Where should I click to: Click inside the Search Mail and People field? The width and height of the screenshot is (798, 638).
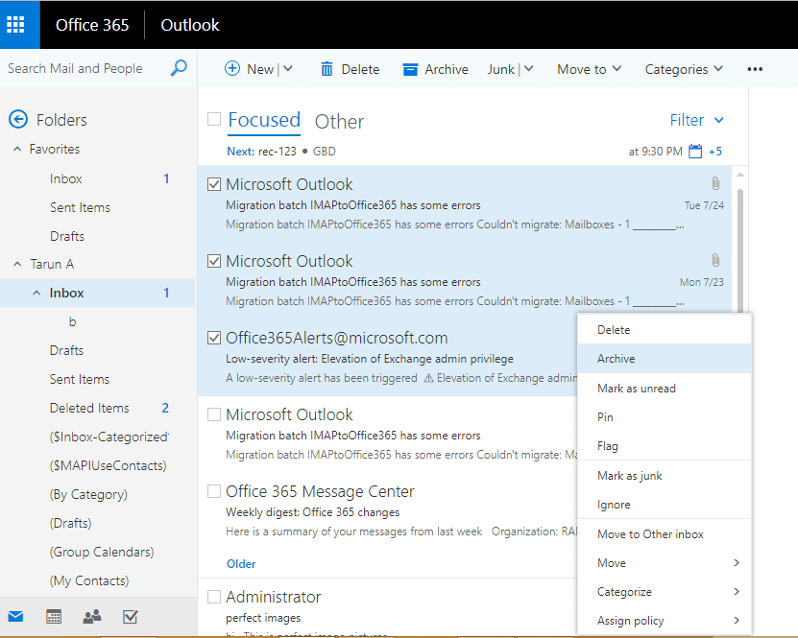(x=77, y=68)
